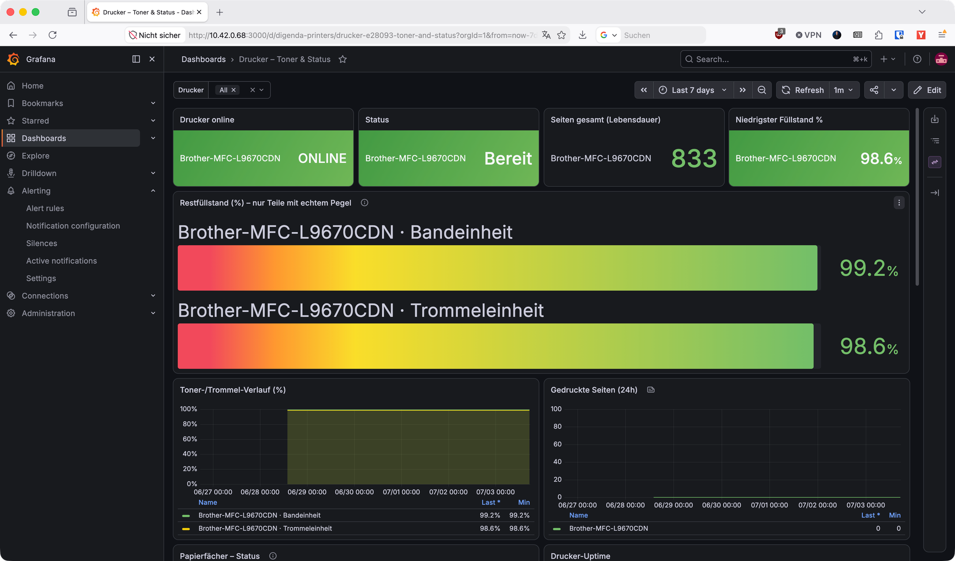Open the browser extensions puzzle icon
This screenshot has height=561, width=955.
pyautogui.click(x=879, y=35)
